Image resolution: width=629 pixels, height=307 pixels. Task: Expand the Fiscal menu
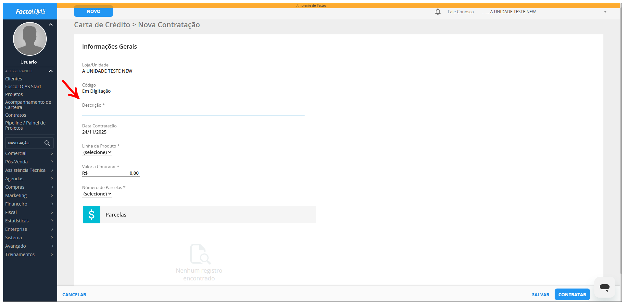pos(29,212)
